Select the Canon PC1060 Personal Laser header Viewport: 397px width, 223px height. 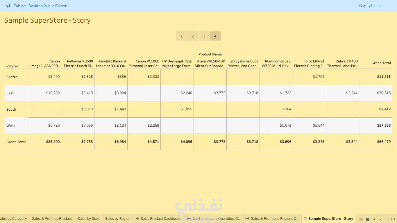pos(144,64)
